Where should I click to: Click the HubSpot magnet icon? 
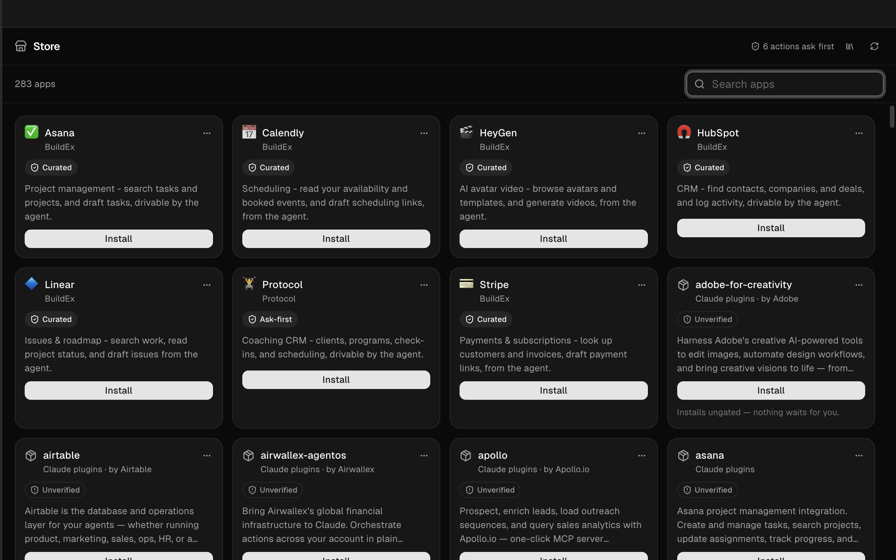(684, 132)
